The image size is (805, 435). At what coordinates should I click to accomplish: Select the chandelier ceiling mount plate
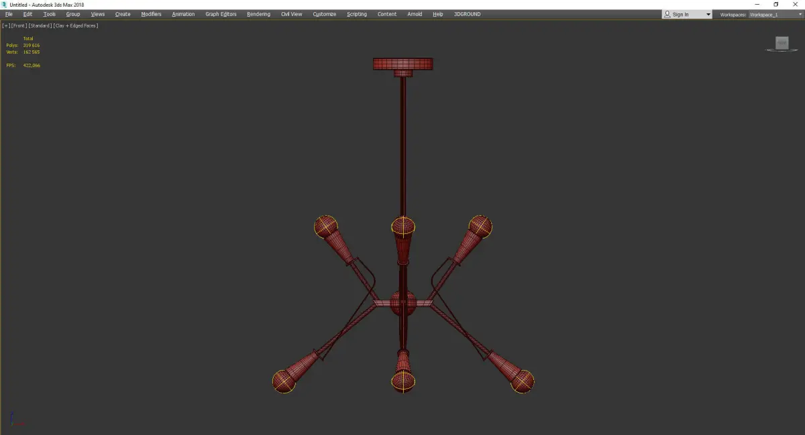coord(402,64)
